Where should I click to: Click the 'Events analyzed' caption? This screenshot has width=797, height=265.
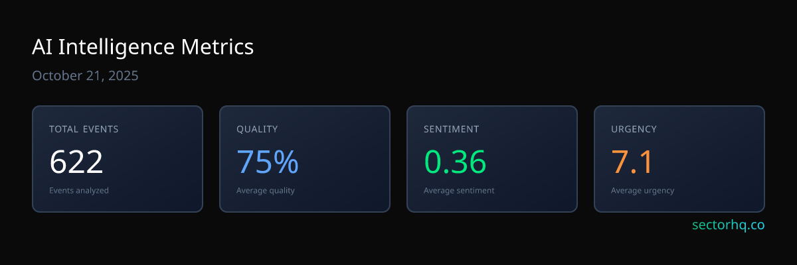pyautogui.click(x=79, y=190)
